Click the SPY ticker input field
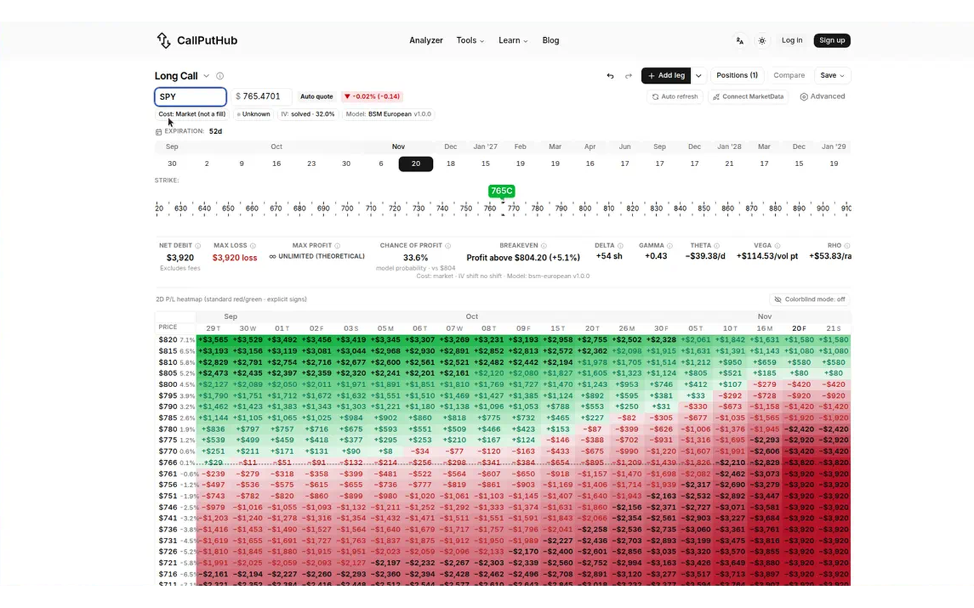Screen dimensions: 974x608 (190, 97)
